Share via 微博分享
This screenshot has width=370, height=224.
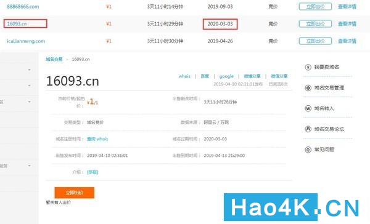[252, 76]
